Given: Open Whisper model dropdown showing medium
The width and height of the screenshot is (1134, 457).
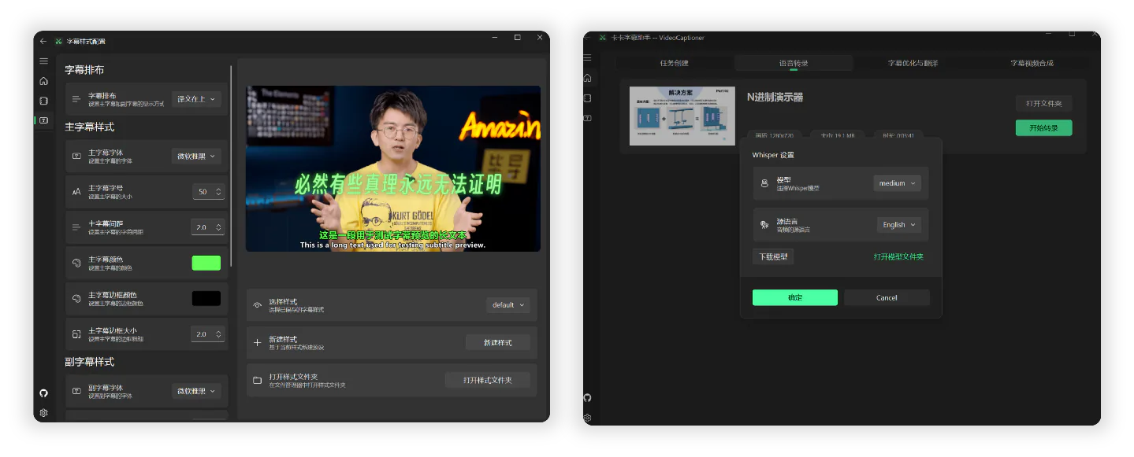Looking at the screenshot, I should click(897, 183).
